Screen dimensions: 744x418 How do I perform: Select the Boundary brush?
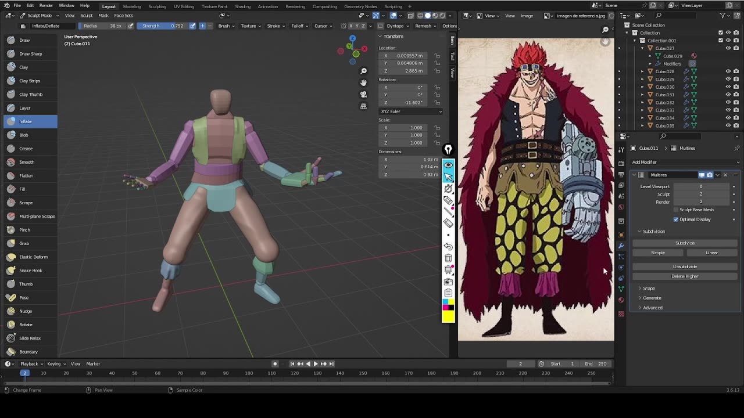point(30,352)
